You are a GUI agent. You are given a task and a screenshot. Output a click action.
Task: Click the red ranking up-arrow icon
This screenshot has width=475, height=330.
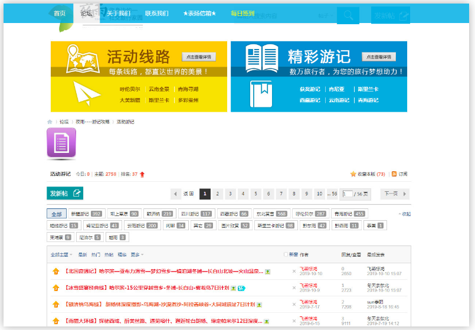pos(142,175)
